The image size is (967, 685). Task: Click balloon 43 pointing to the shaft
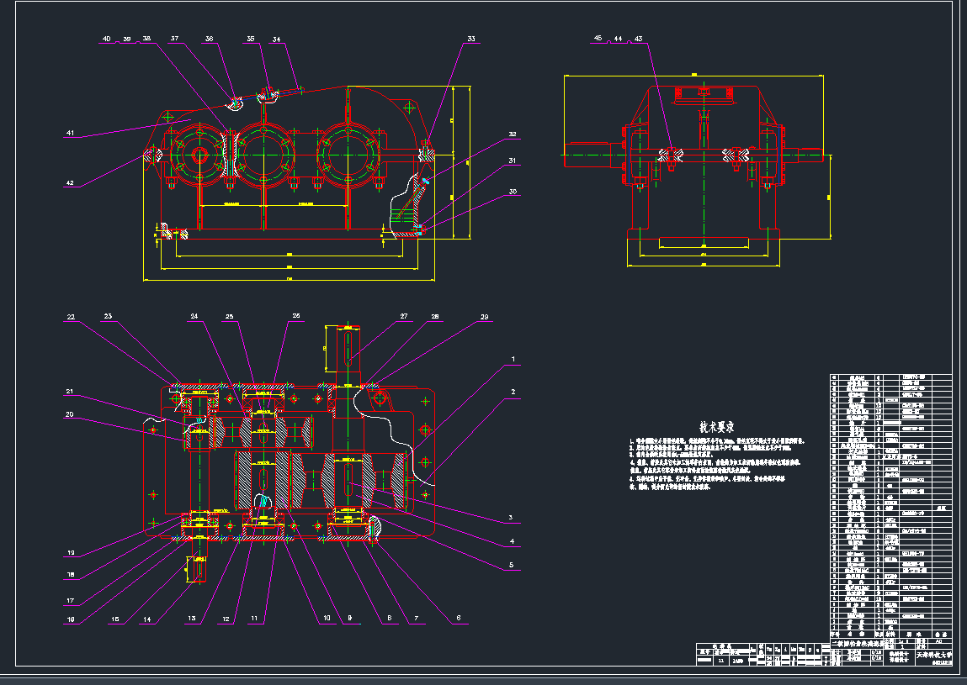coord(638,37)
